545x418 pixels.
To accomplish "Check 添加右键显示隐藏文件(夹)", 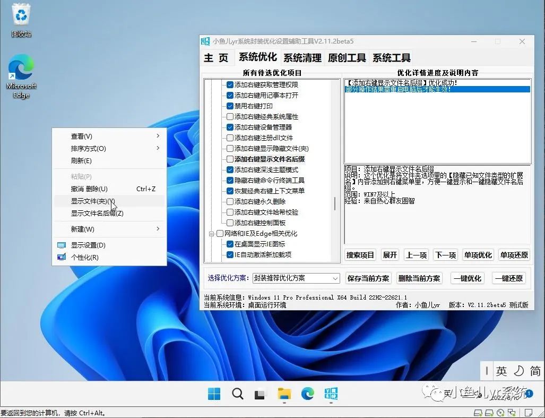I will 230,149.
